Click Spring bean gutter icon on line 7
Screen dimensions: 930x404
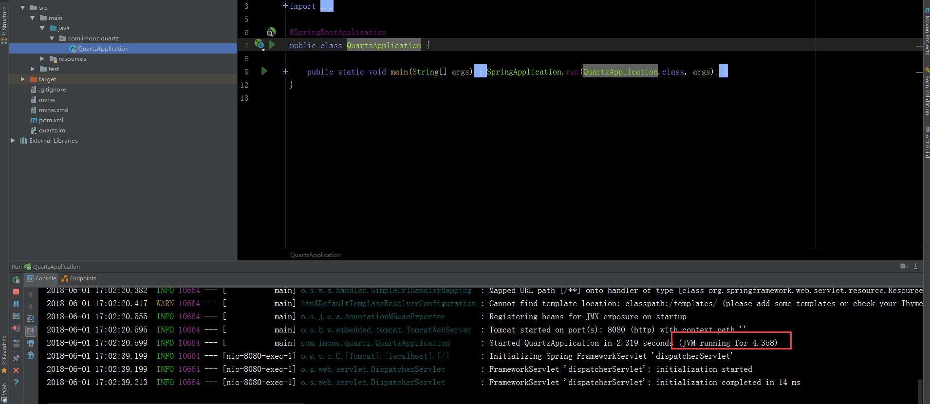[x=260, y=45]
